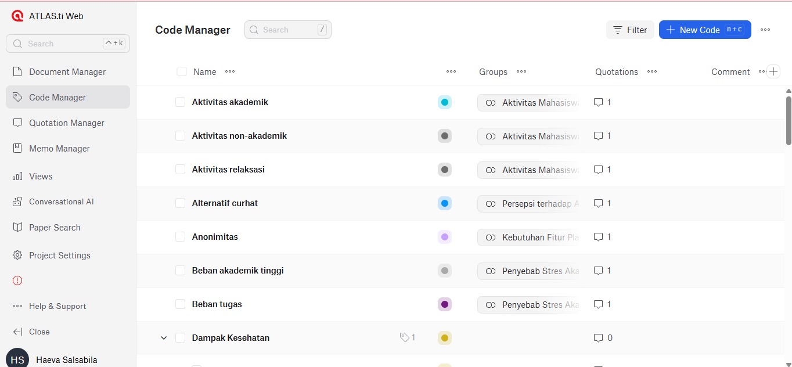
Task: Click quotation count icon for Aktivitas akademik
Action: (599, 102)
